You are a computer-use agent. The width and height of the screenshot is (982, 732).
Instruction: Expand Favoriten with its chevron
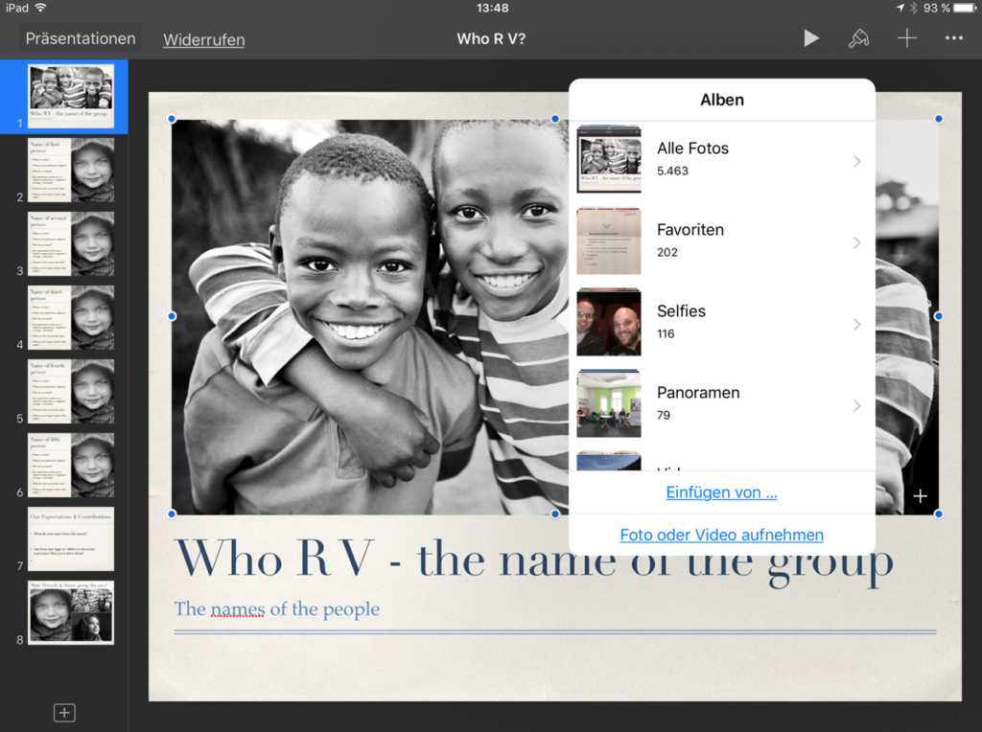[x=856, y=242]
